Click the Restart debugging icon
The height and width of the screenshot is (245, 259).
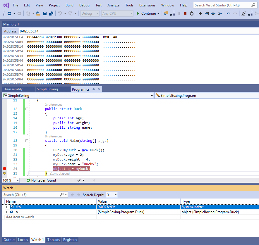[191, 13]
